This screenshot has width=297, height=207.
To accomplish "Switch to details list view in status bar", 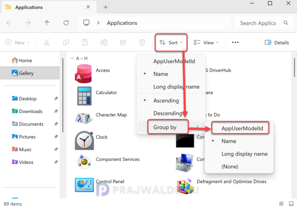I will (x=281, y=204).
